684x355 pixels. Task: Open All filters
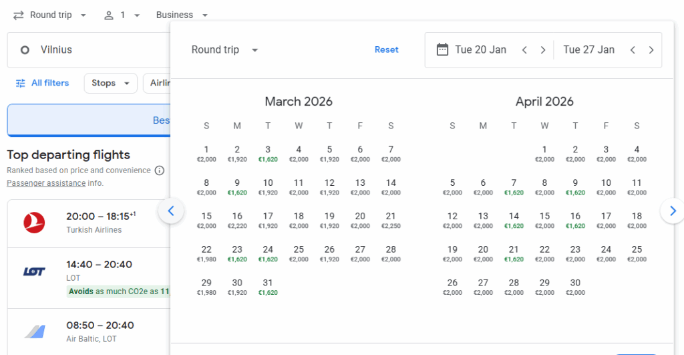coord(42,83)
